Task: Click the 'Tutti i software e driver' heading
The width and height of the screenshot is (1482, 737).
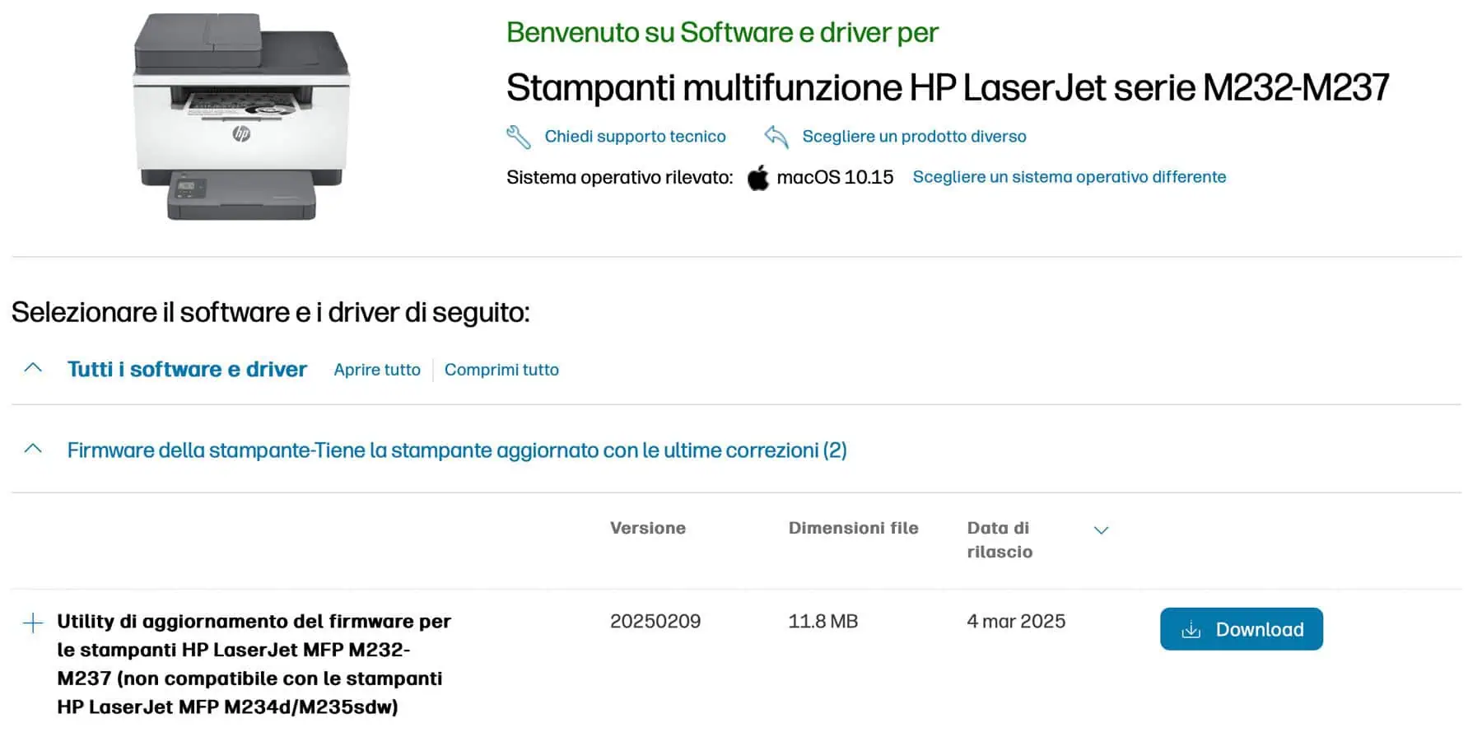Action: click(187, 369)
